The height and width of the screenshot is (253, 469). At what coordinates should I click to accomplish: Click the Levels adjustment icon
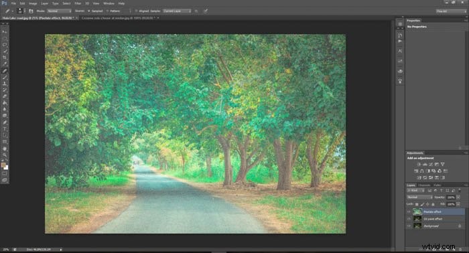tap(425, 164)
